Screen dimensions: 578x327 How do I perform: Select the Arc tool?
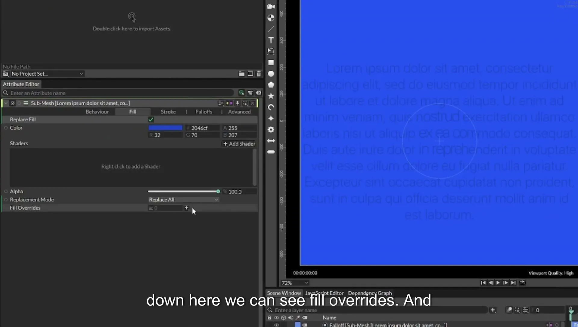[271, 107]
